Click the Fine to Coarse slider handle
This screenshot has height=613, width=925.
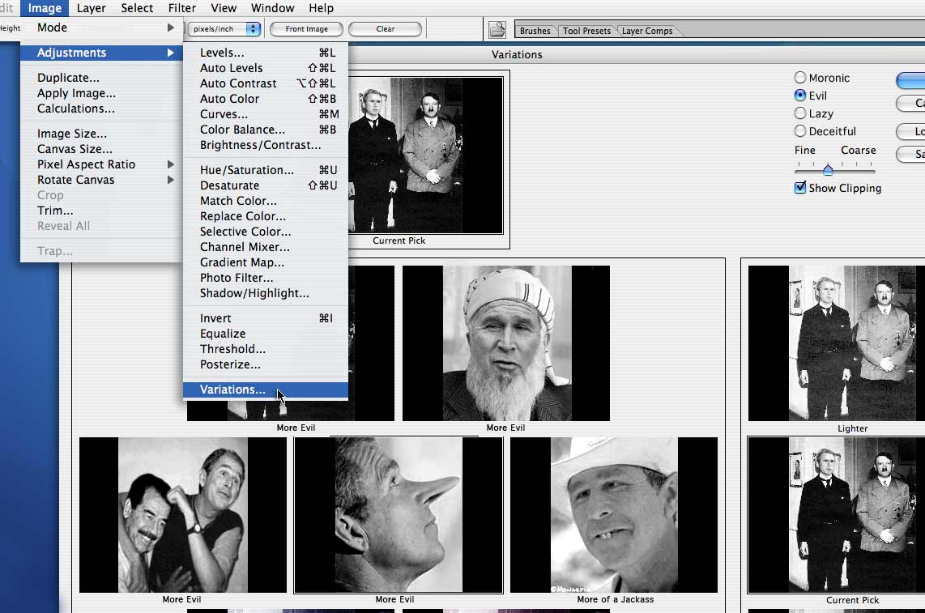click(x=828, y=170)
